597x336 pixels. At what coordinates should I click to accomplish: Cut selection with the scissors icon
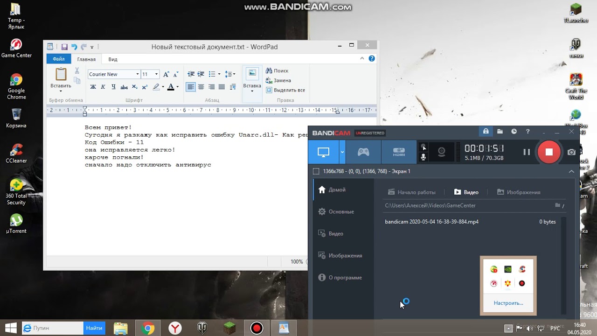click(77, 71)
